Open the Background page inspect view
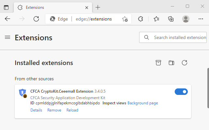This screenshot has width=209, height=130. click(143, 103)
